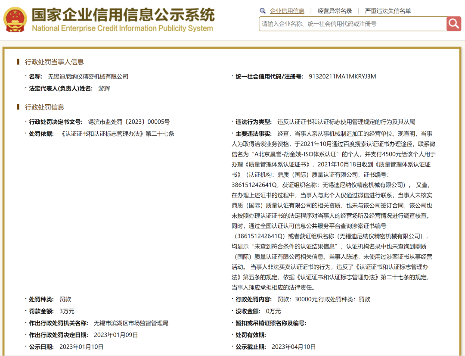Click the 法定代表人(负责人)姓名 label
The width and height of the screenshot is (465, 356).
[61, 88]
